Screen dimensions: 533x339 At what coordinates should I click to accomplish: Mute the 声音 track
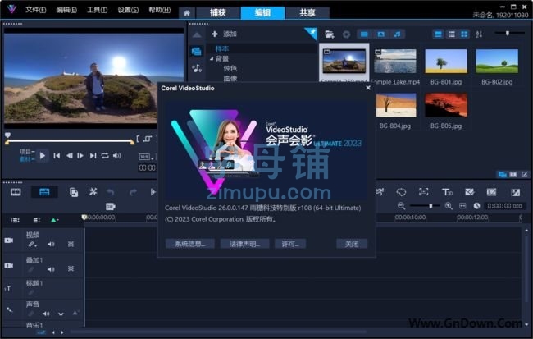(46, 314)
